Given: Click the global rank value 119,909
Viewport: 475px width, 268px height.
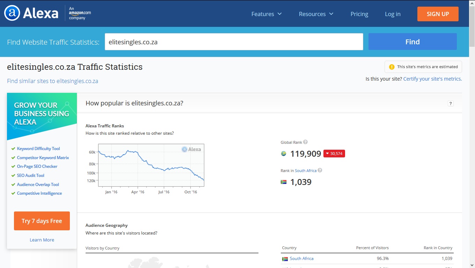Looking at the screenshot, I should tap(306, 154).
